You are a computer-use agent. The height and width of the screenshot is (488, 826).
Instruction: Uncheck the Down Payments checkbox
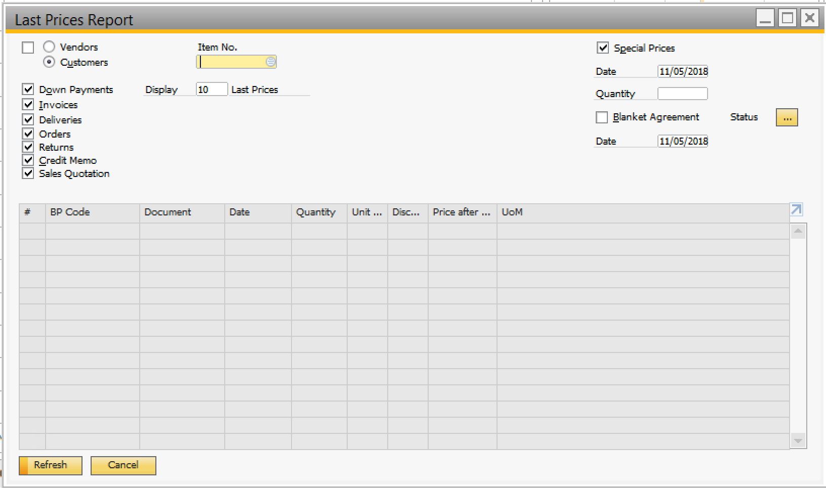[28, 90]
